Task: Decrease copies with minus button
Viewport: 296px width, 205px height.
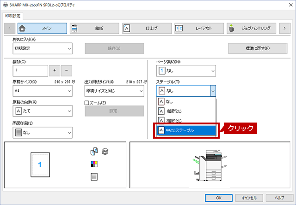Action: click(67, 71)
